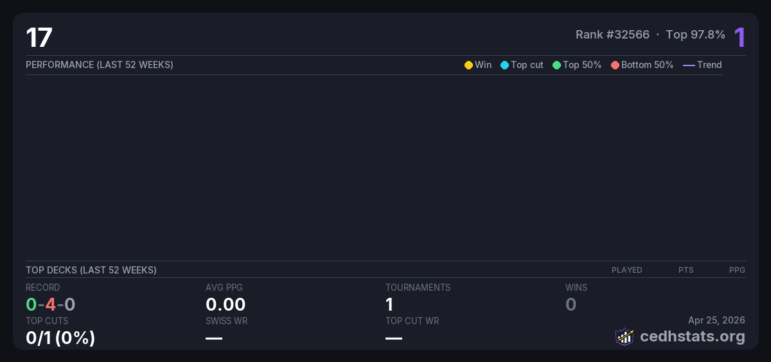This screenshot has height=362, width=771.
Task: Select the Performance (Last 52 Weeks) heading
Action: click(x=100, y=65)
